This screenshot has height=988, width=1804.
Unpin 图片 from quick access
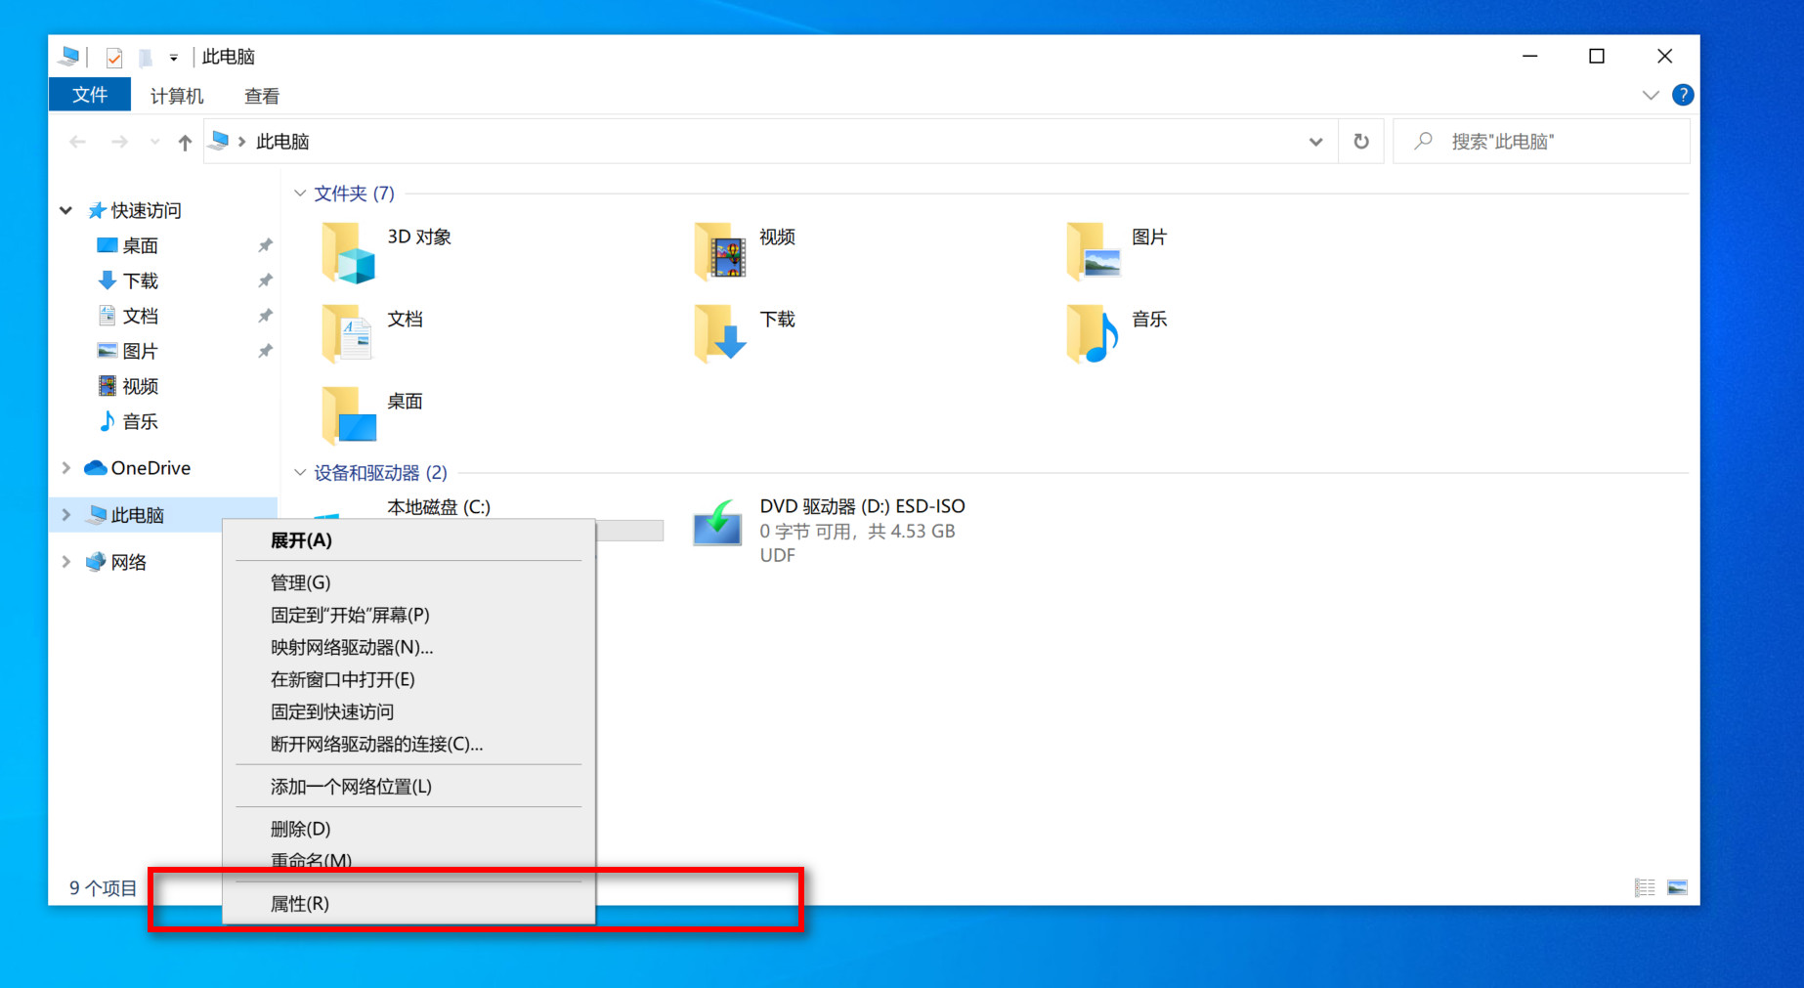[264, 350]
